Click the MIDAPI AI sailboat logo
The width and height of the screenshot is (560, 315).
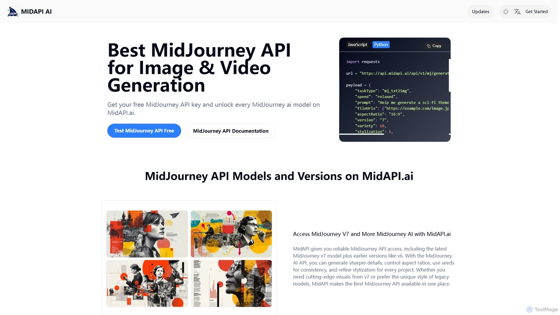13,12
